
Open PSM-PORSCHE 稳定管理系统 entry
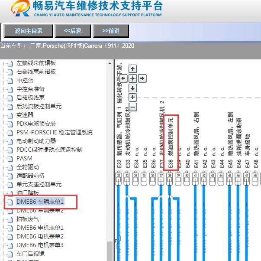coord(55,132)
